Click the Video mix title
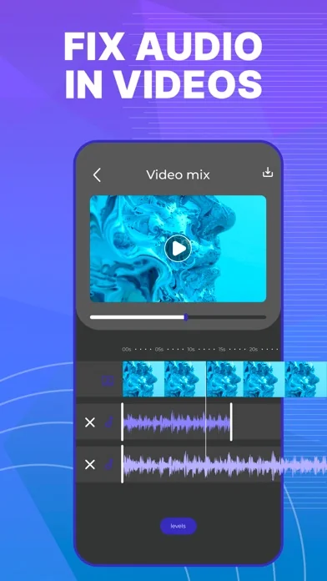 pos(179,174)
